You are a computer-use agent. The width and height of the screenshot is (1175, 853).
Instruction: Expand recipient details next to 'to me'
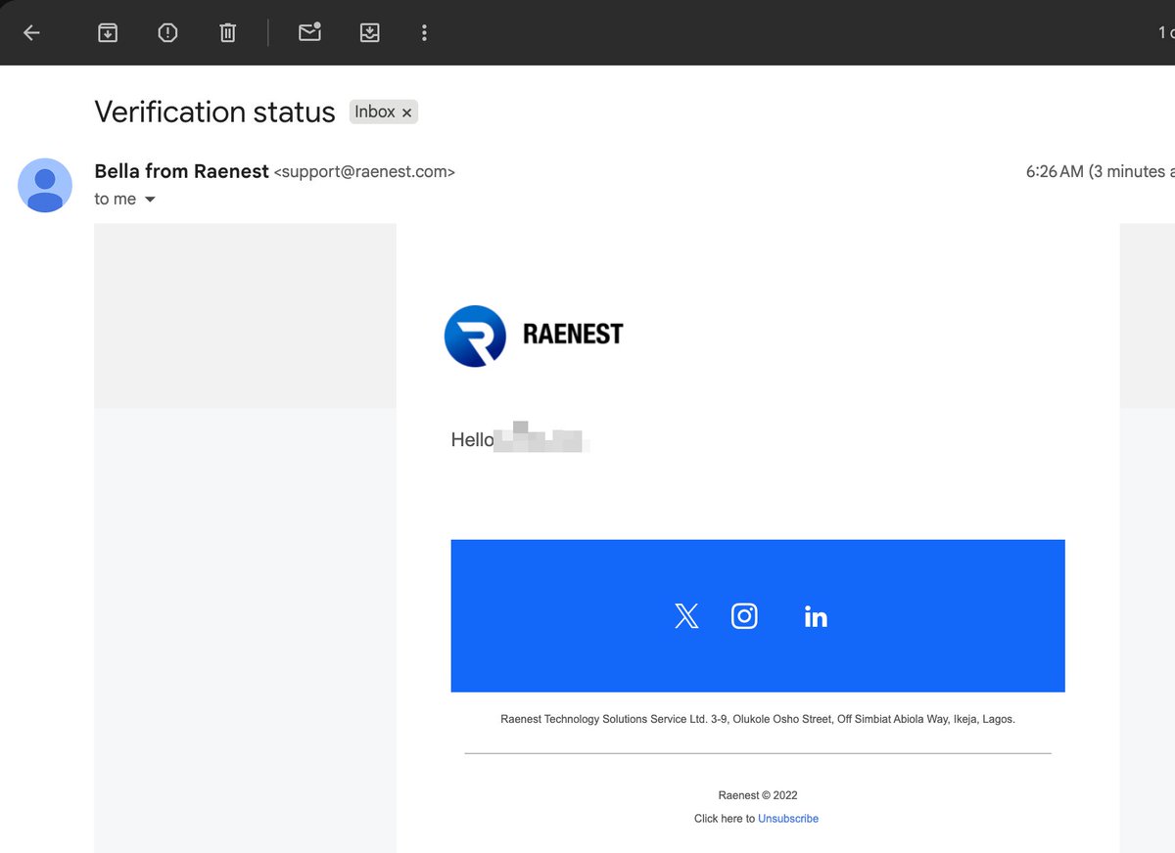150,200
